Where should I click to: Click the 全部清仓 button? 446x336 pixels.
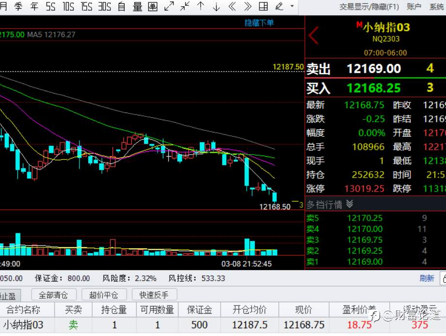(x=53, y=295)
